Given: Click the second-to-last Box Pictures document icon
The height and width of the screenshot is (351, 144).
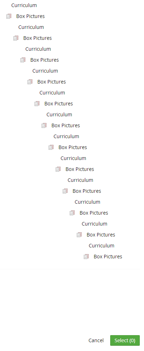Looking at the screenshot, I should [79, 235].
